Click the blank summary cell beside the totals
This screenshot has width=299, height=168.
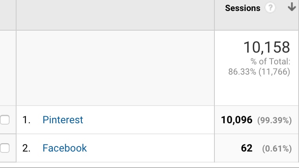(x=115, y=68)
